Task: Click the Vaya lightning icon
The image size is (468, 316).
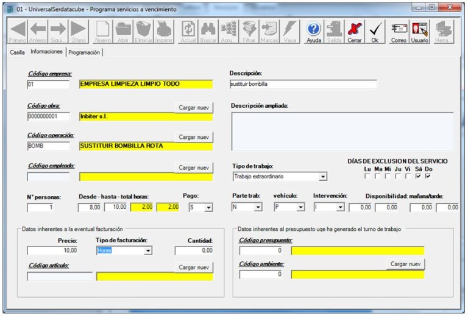Action: point(289,32)
